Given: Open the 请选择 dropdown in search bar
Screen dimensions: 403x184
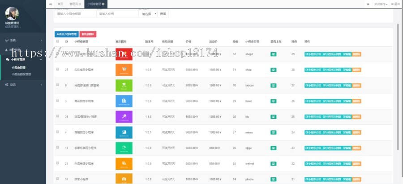Looking at the screenshot, I should (149, 14).
